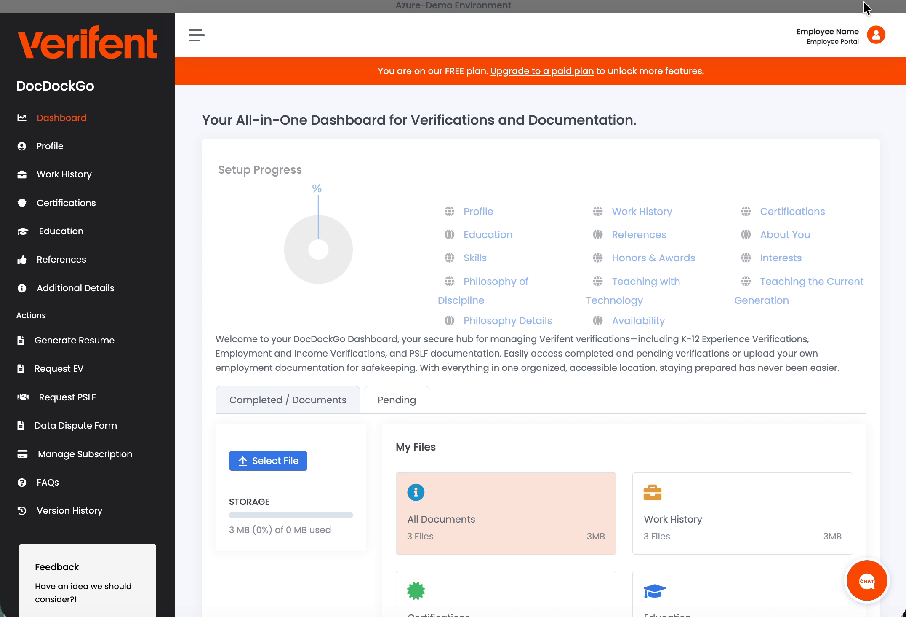Open the Manage Subscription sidebar entry
906x617 pixels.
click(x=85, y=454)
